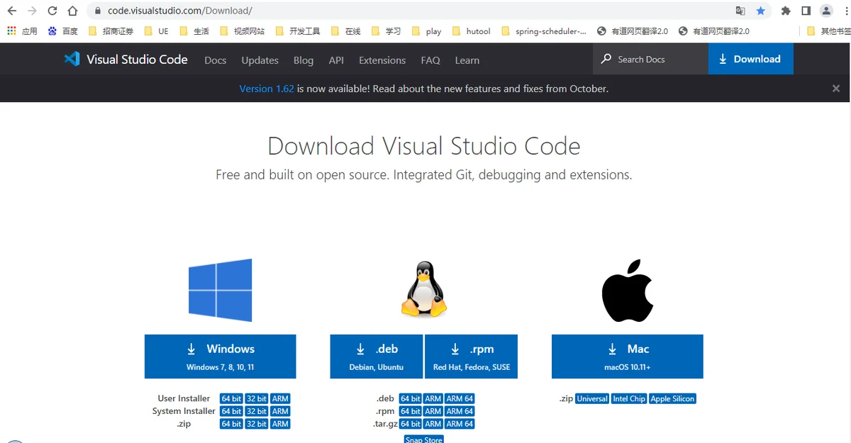Open the play bookmark folder
This screenshot has height=443, width=851.
[x=427, y=31]
